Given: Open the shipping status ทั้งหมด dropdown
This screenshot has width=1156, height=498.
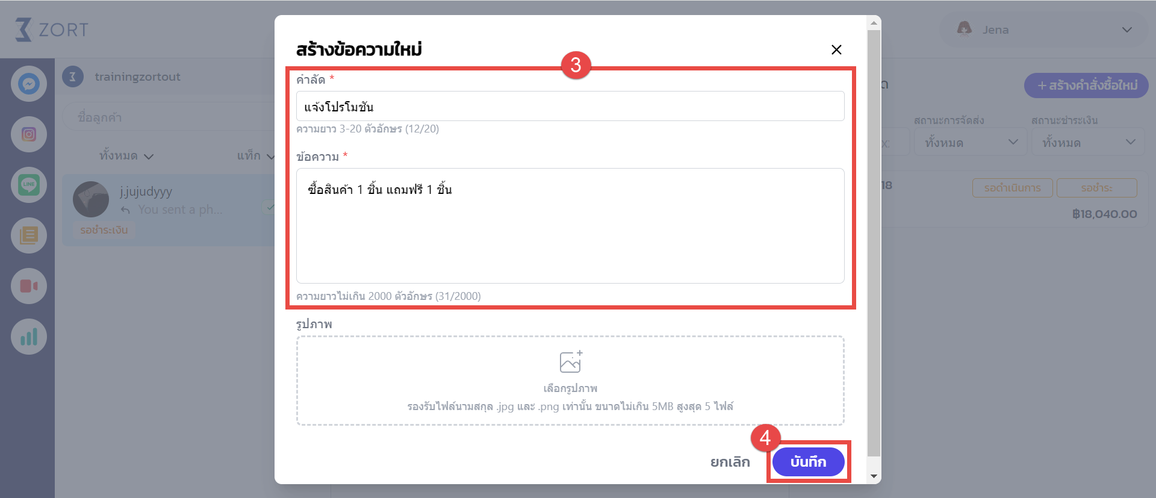Looking at the screenshot, I should (971, 143).
